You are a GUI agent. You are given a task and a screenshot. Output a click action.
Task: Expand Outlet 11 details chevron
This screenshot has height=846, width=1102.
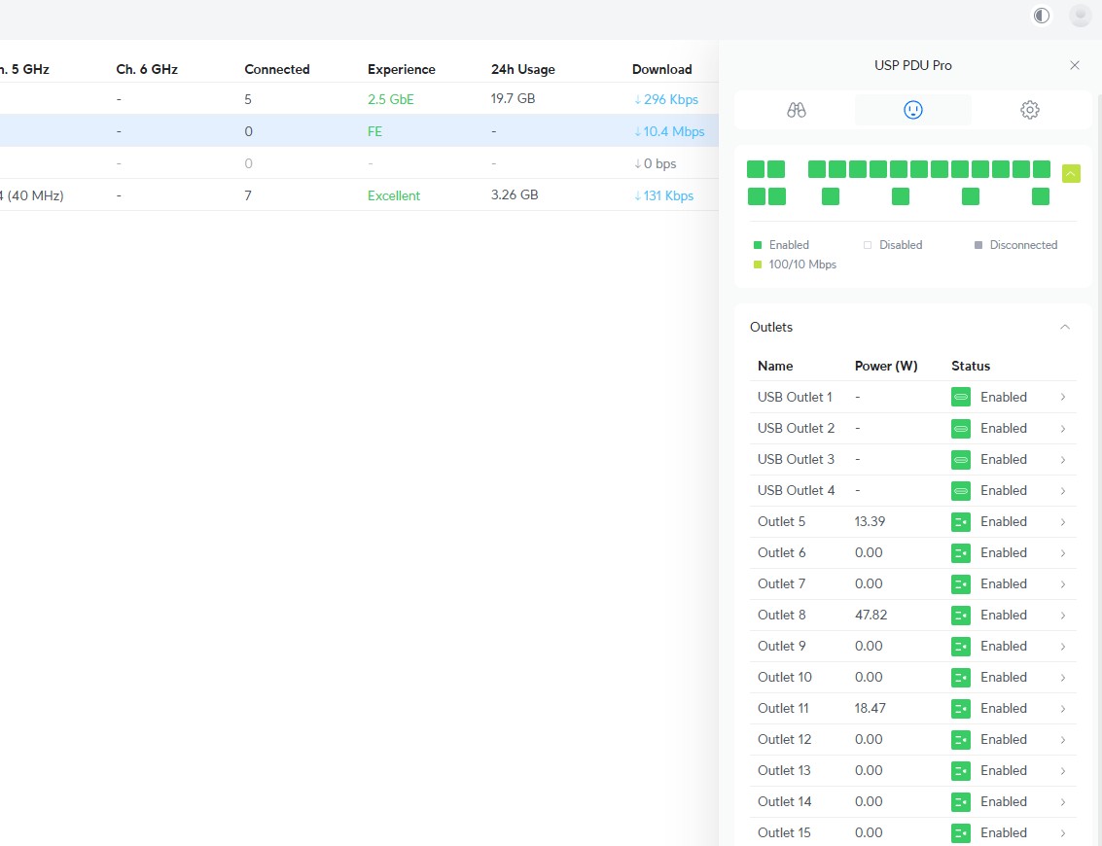(x=1063, y=709)
